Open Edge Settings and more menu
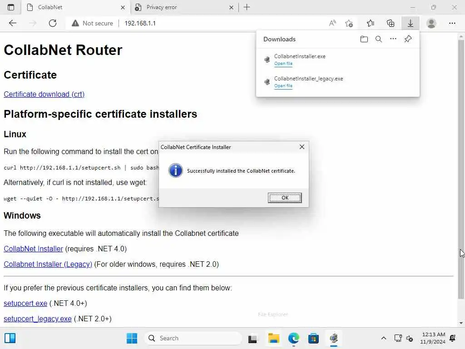Image resolution: width=465 pixels, height=349 pixels. point(452,23)
